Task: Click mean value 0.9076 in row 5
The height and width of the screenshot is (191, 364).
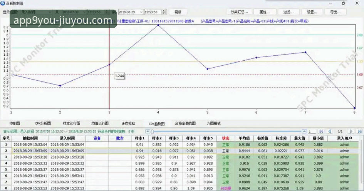Action: pos(244,169)
